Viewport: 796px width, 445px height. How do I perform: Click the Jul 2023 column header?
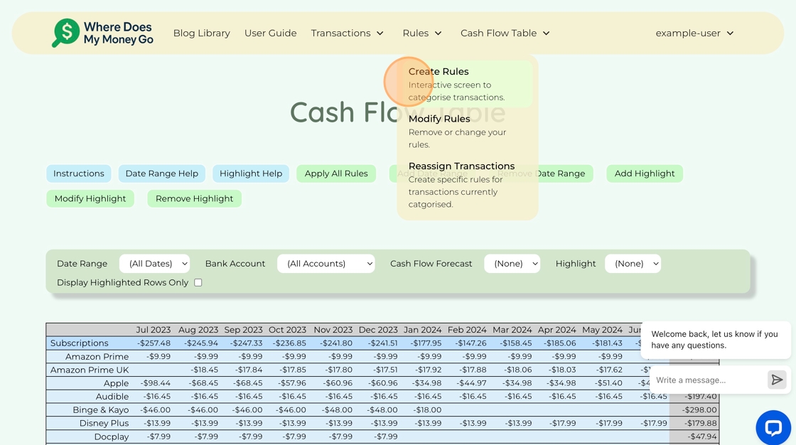click(x=154, y=330)
